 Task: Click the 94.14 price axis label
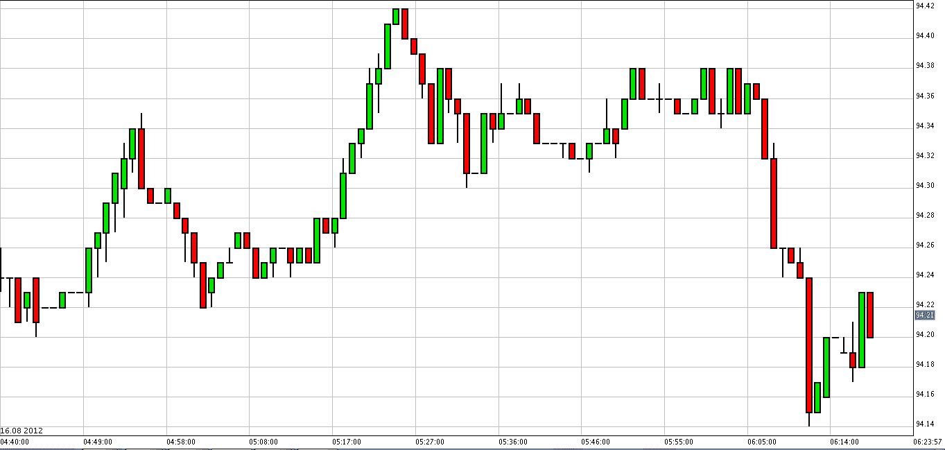pyautogui.click(x=925, y=424)
